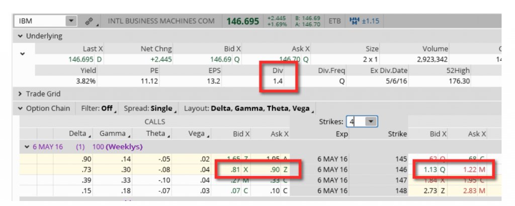Open the Filter: Off menu
This screenshot has width=515, height=206.
click(x=99, y=108)
